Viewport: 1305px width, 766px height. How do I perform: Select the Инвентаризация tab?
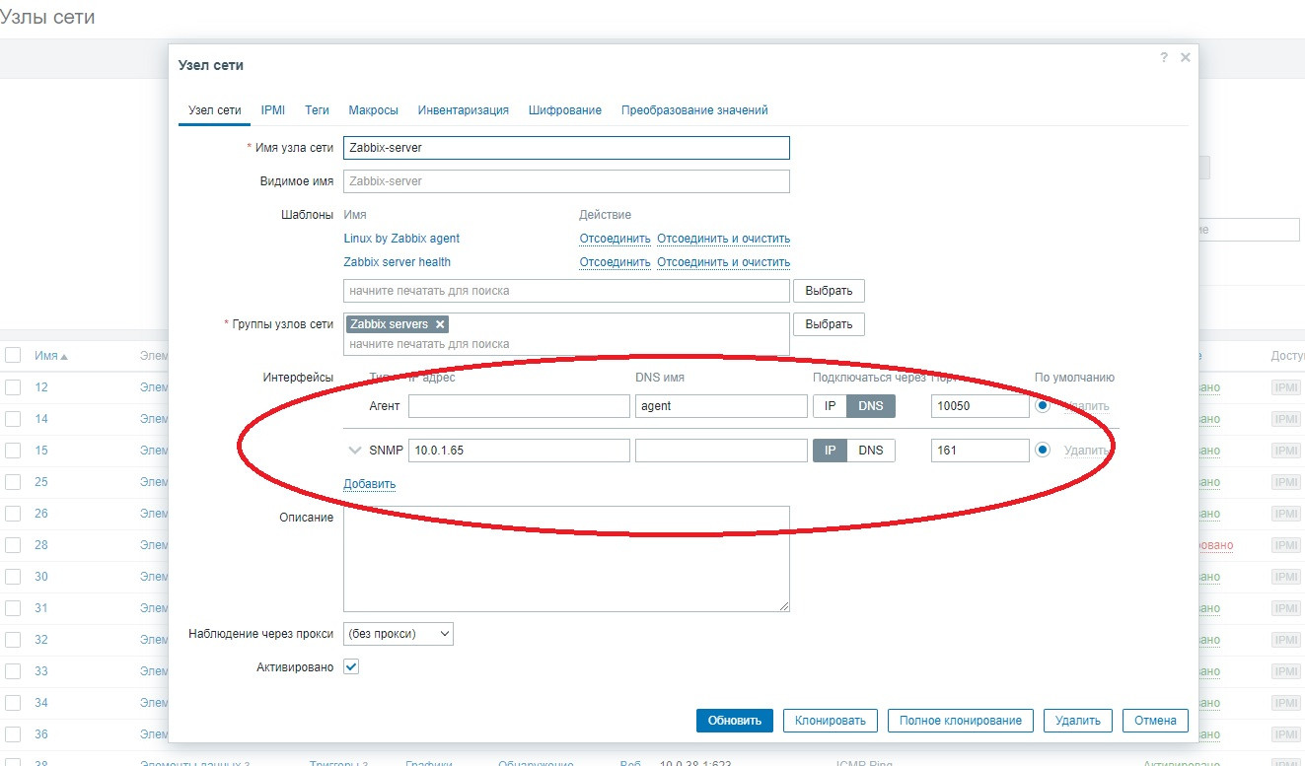click(x=464, y=110)
